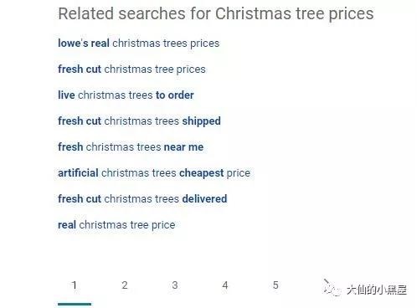Open "fresh cut christmas trees shipped" link

(139, 121)
